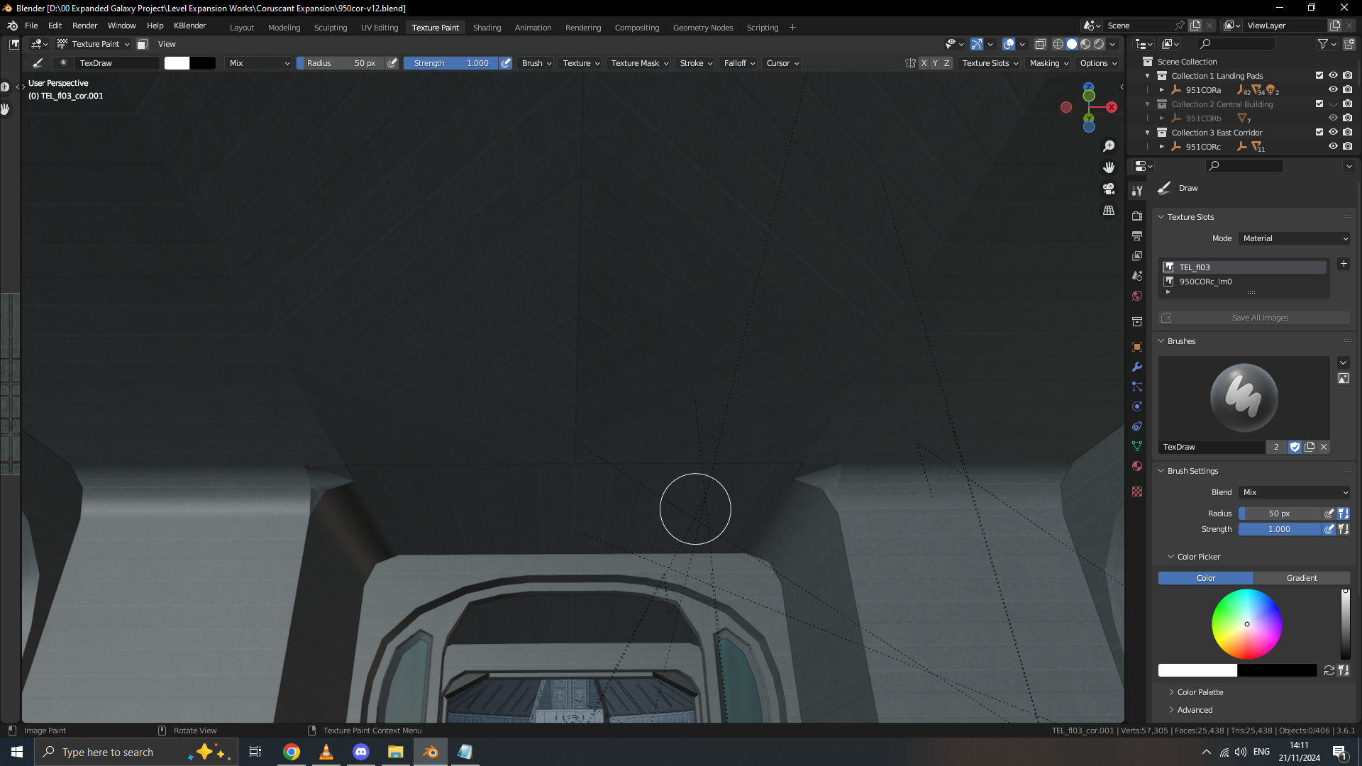
Task: Select the 950CORc_lm0 texture slot
Action: tap(1244, 282)
